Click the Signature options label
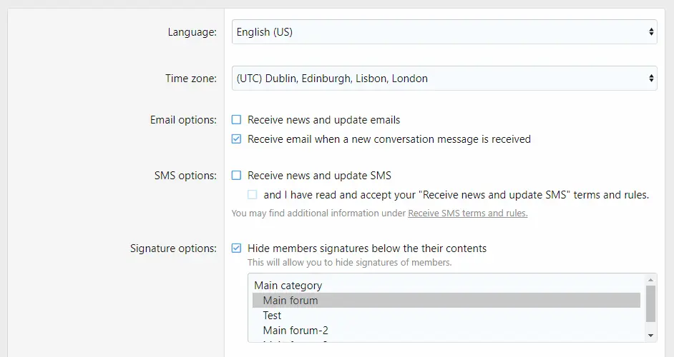This screenshot has height=357, width=674. pyautogui.click(x=174, y=248)
